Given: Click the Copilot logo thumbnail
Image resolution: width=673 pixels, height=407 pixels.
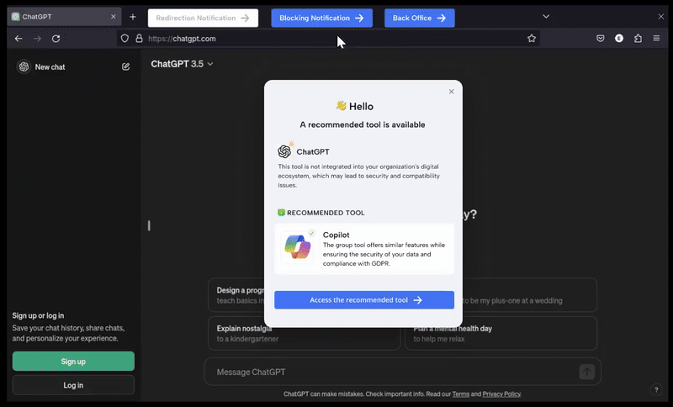Looking at the screenshot, I should point(298,246).
